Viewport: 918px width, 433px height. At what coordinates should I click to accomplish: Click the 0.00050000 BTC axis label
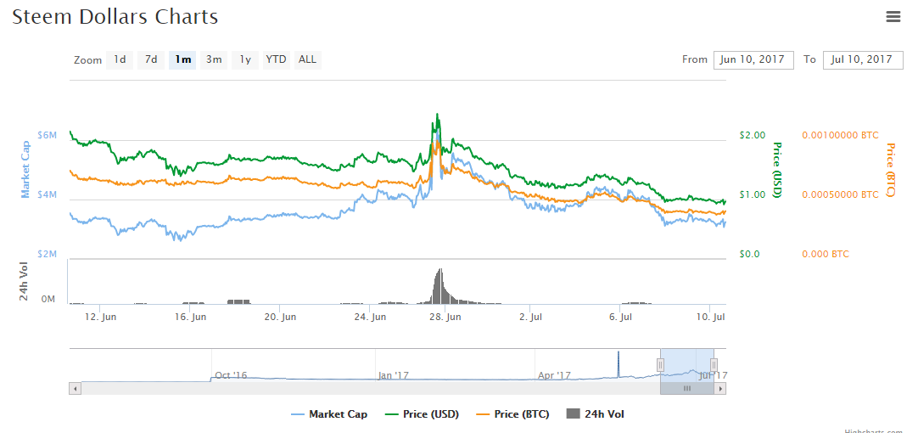pyautogui.click(x=840, y=194)
